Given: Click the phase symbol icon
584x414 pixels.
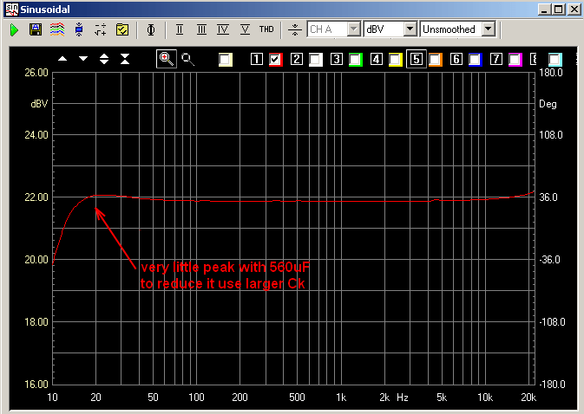Looking at the screenshot, I should (x=151, y=29).
